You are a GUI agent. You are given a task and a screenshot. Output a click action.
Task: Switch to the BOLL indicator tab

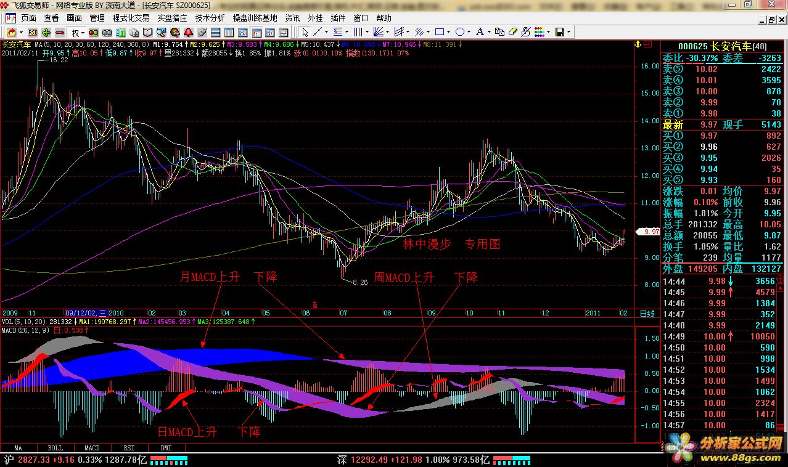[x=55, y=448]
